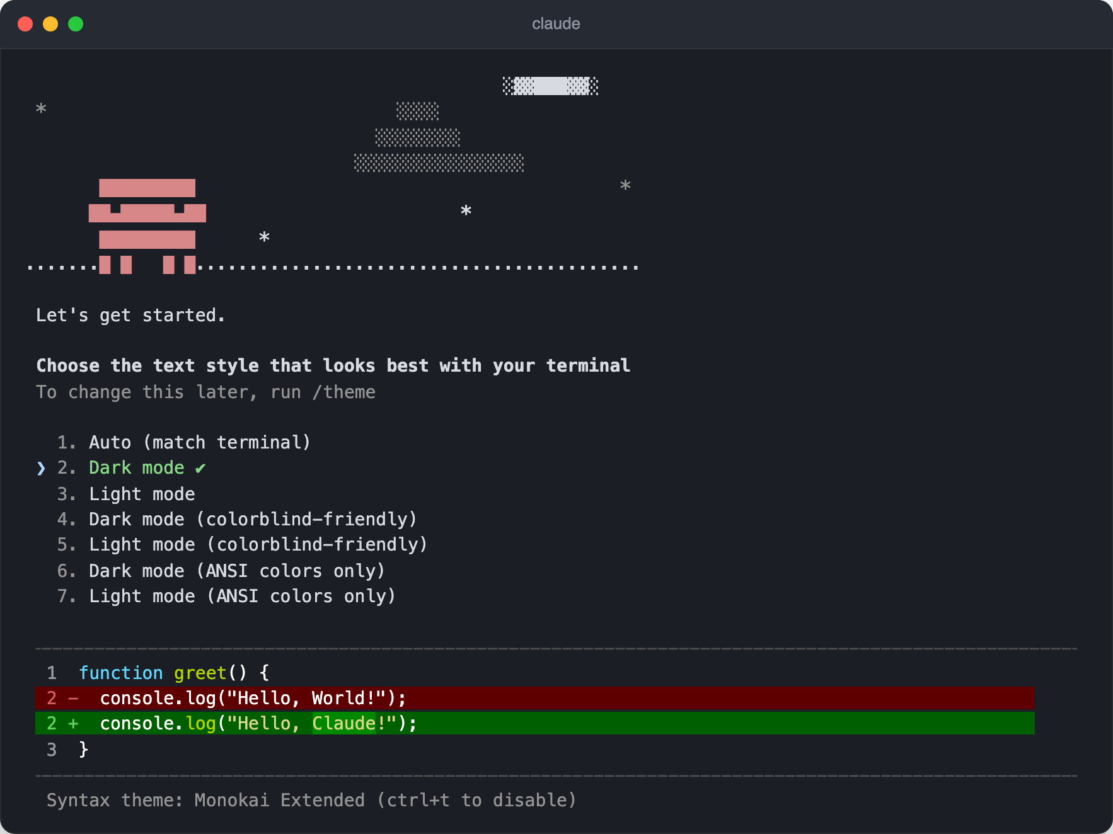The height and width of the screenshot is (834, 1113).
Task: Click the green checkmark beside Dark mode
Action: tap(200, 469)
